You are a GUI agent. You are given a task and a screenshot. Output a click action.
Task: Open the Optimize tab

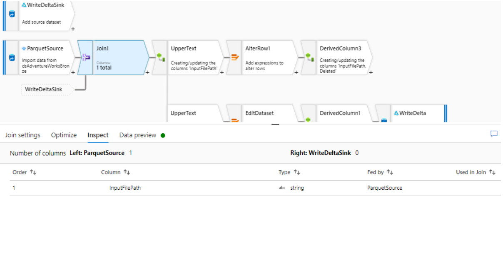tap(64, 135)
